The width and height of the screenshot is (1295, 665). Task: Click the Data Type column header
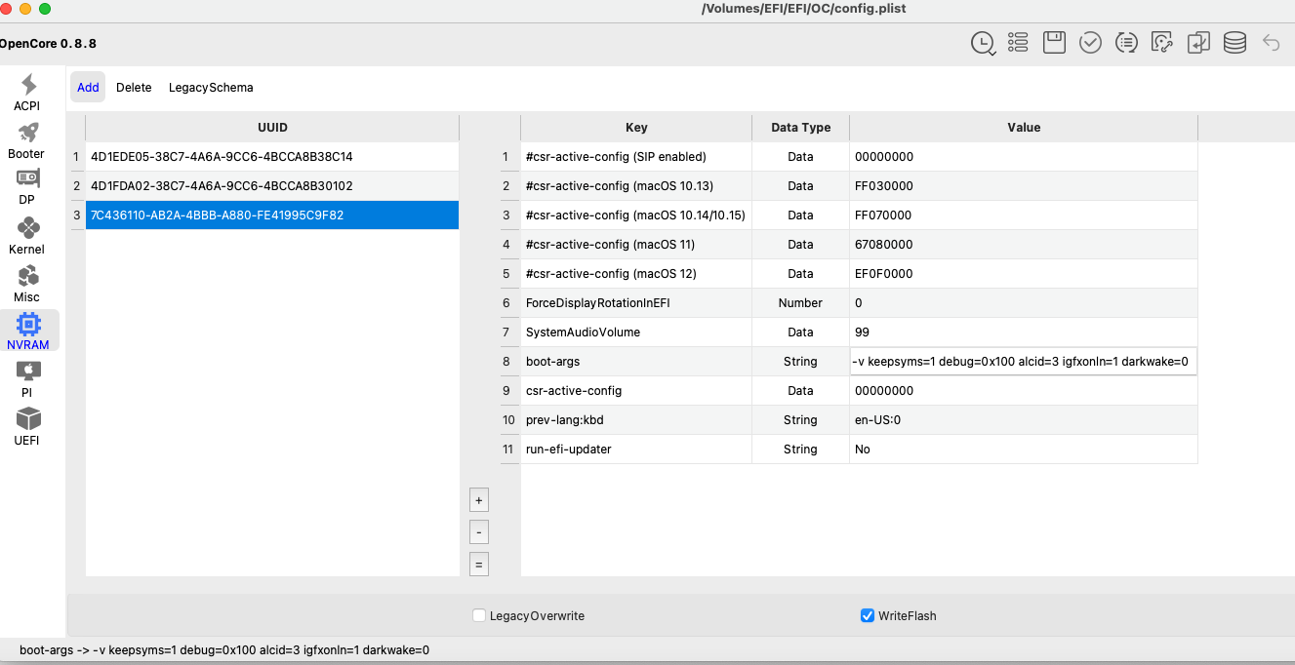coord(800,127)
